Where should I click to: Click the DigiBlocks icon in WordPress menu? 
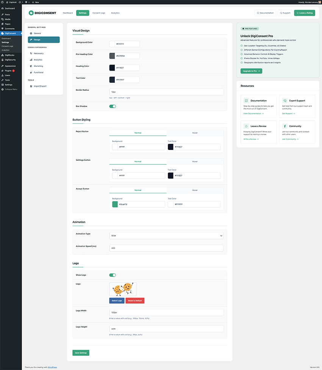[x=2, y=55]
